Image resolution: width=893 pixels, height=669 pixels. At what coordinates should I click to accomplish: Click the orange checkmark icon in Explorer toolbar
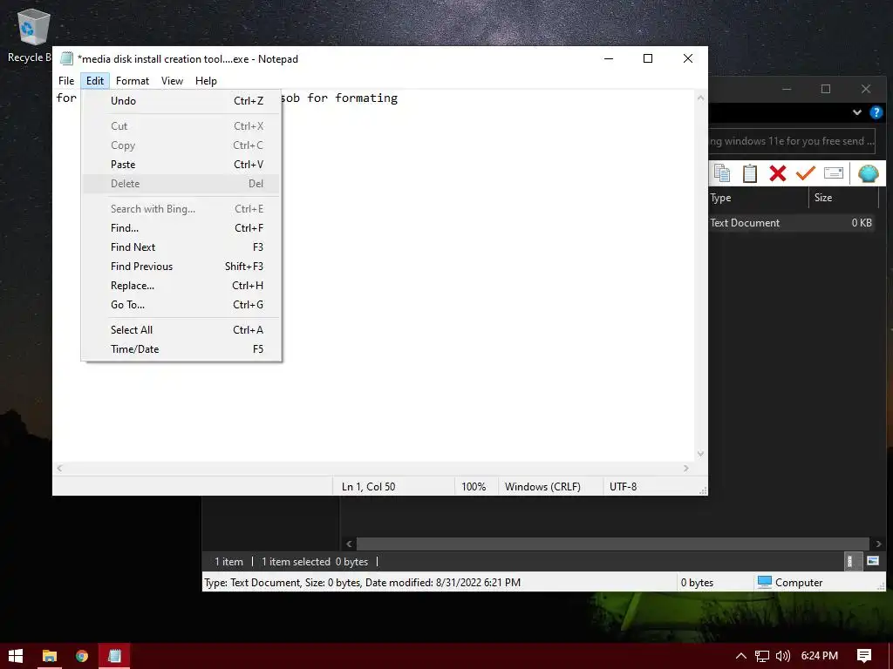[x=805, y=173]
